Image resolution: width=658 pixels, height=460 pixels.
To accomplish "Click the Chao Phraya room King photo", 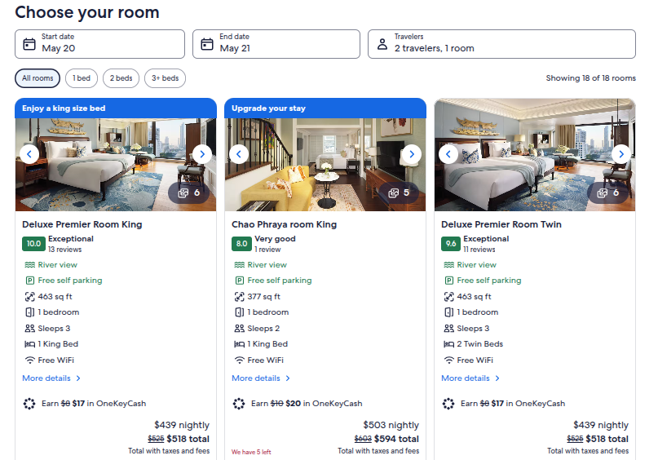I will click(x=325, y=165).
